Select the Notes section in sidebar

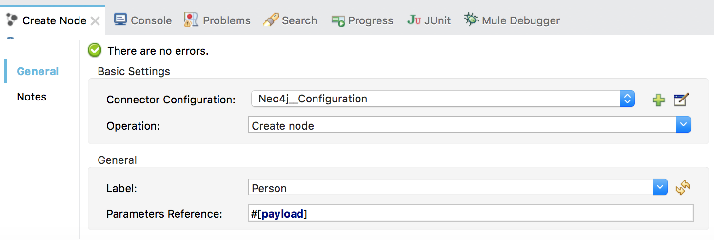click(x=32, y=97)
